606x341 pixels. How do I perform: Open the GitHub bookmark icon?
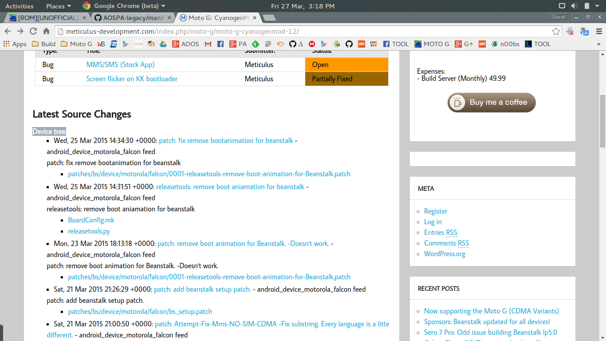[293, 44]
